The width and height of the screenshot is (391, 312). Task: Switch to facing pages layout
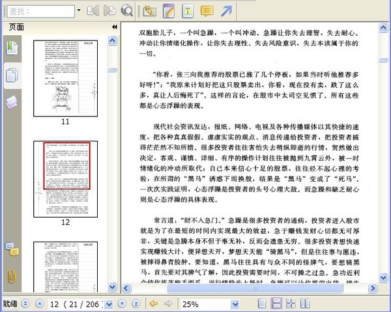click(x=305, y=304)
